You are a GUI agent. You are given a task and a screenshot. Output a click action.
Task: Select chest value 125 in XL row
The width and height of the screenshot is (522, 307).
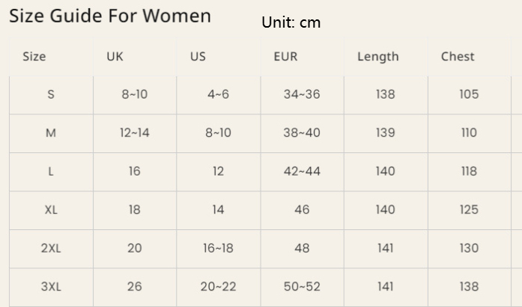click(x=469, y=210)
